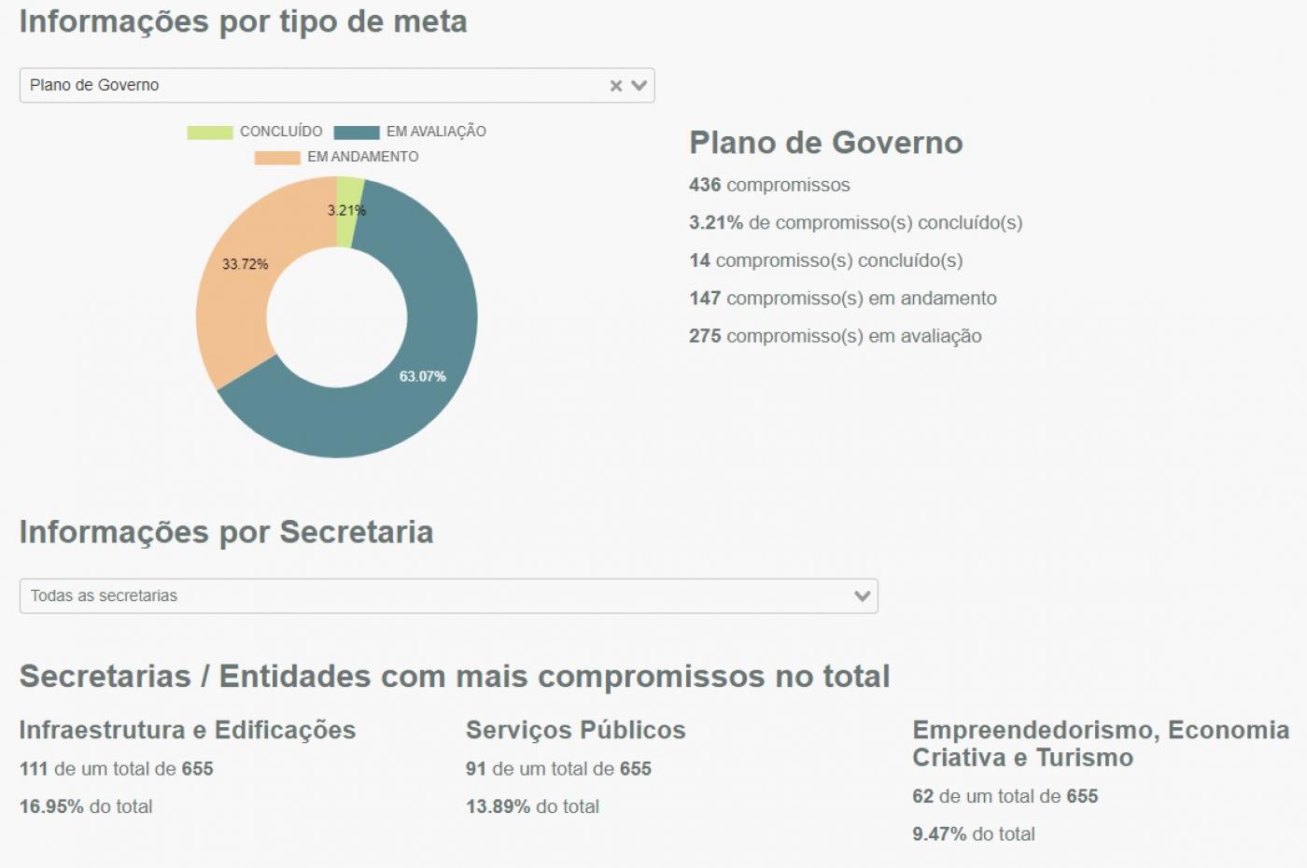Toggle the EM AVALIAÇÃO legend label
The image size is (1307, 868).
tap(436, 132)
